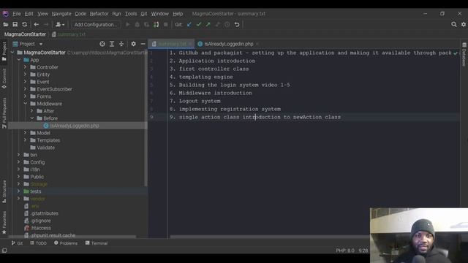Click line 5 'Building the login system video 1-5'
Viewport: 468px width, 263px height.
234,85
